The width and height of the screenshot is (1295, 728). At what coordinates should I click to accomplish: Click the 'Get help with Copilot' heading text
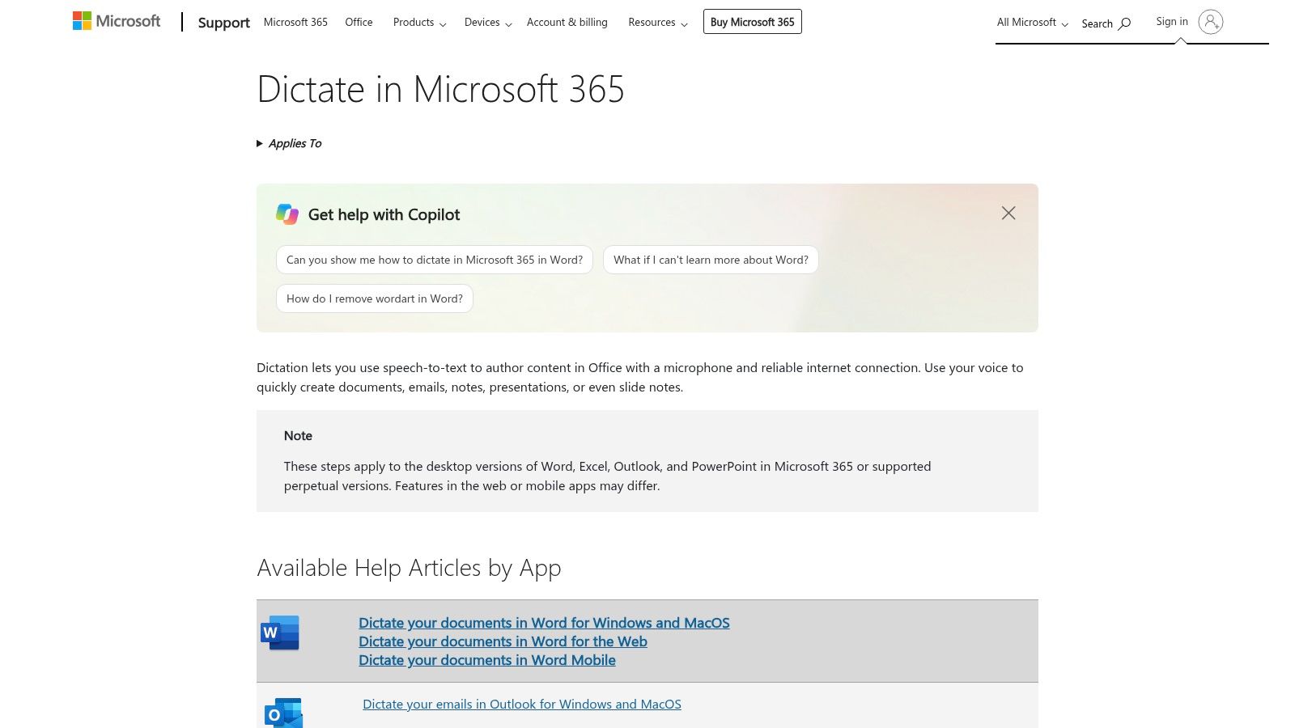[x=384, y=214]
